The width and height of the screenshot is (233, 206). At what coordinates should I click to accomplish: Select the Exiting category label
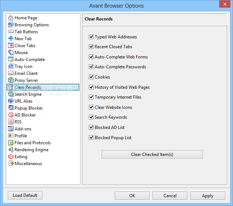(x=21, y=157)
